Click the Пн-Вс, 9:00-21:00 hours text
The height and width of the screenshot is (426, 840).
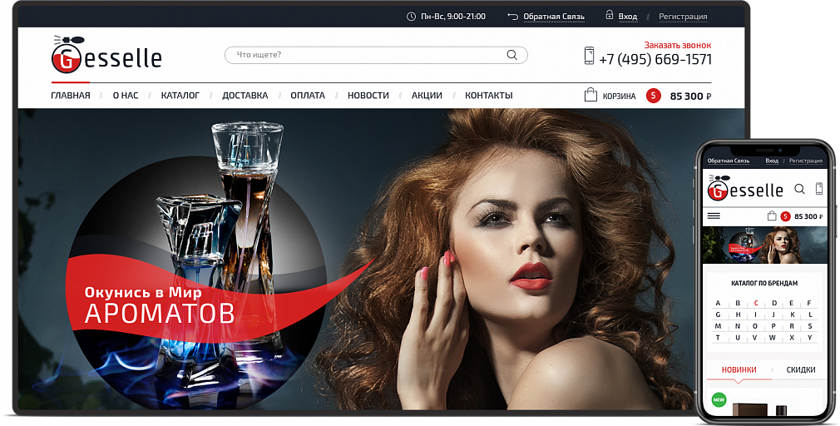[x=453, y=17]
